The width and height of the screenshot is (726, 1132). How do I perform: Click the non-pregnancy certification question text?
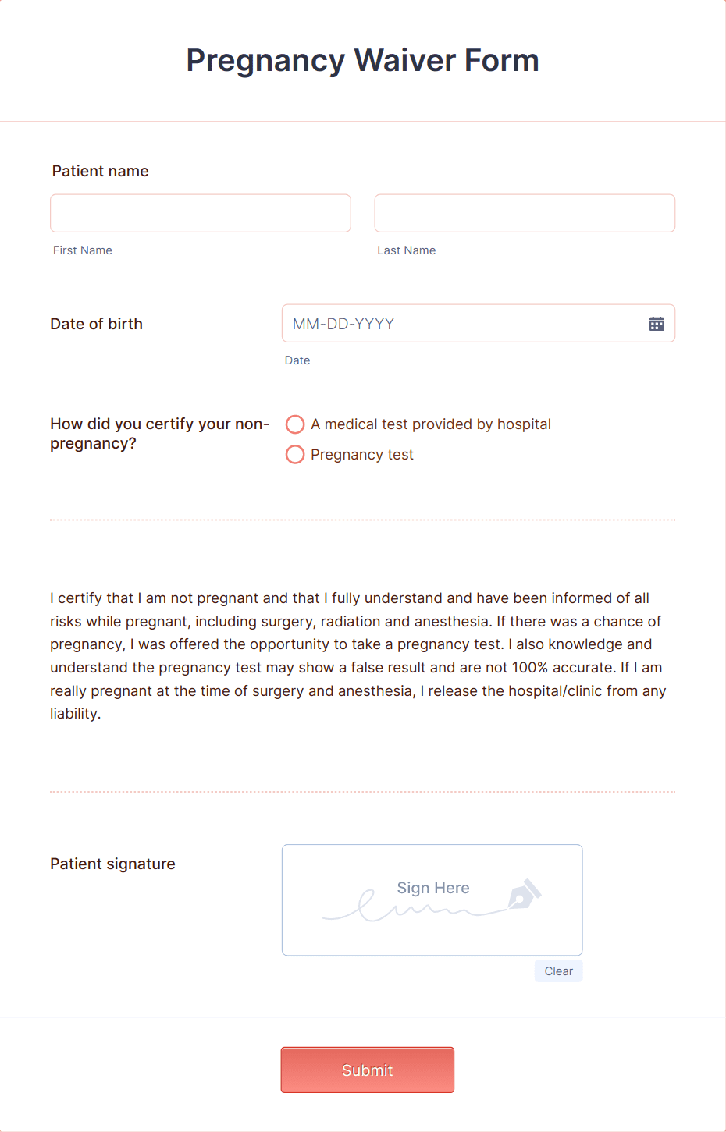(159, 433)
